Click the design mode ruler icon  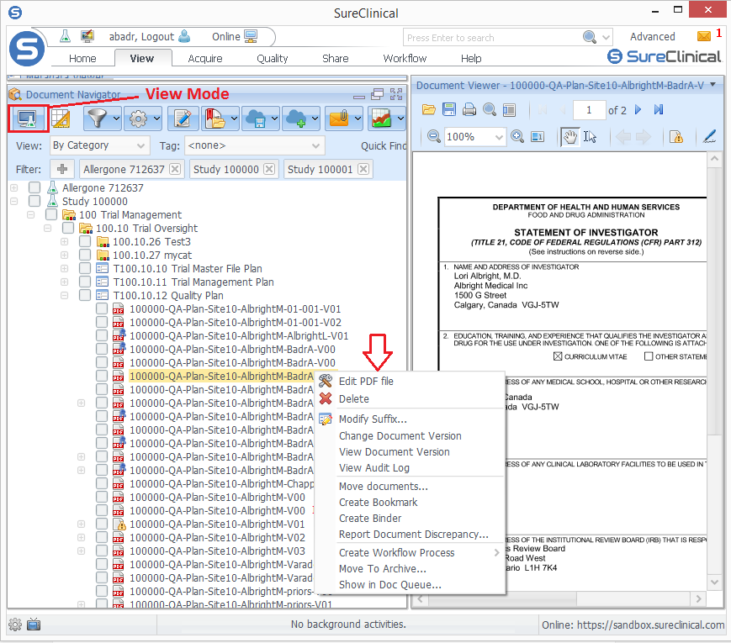click(61, 119)
